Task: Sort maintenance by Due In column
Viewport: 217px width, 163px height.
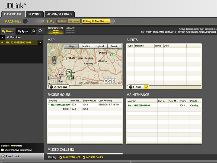Action: (163, 101)
